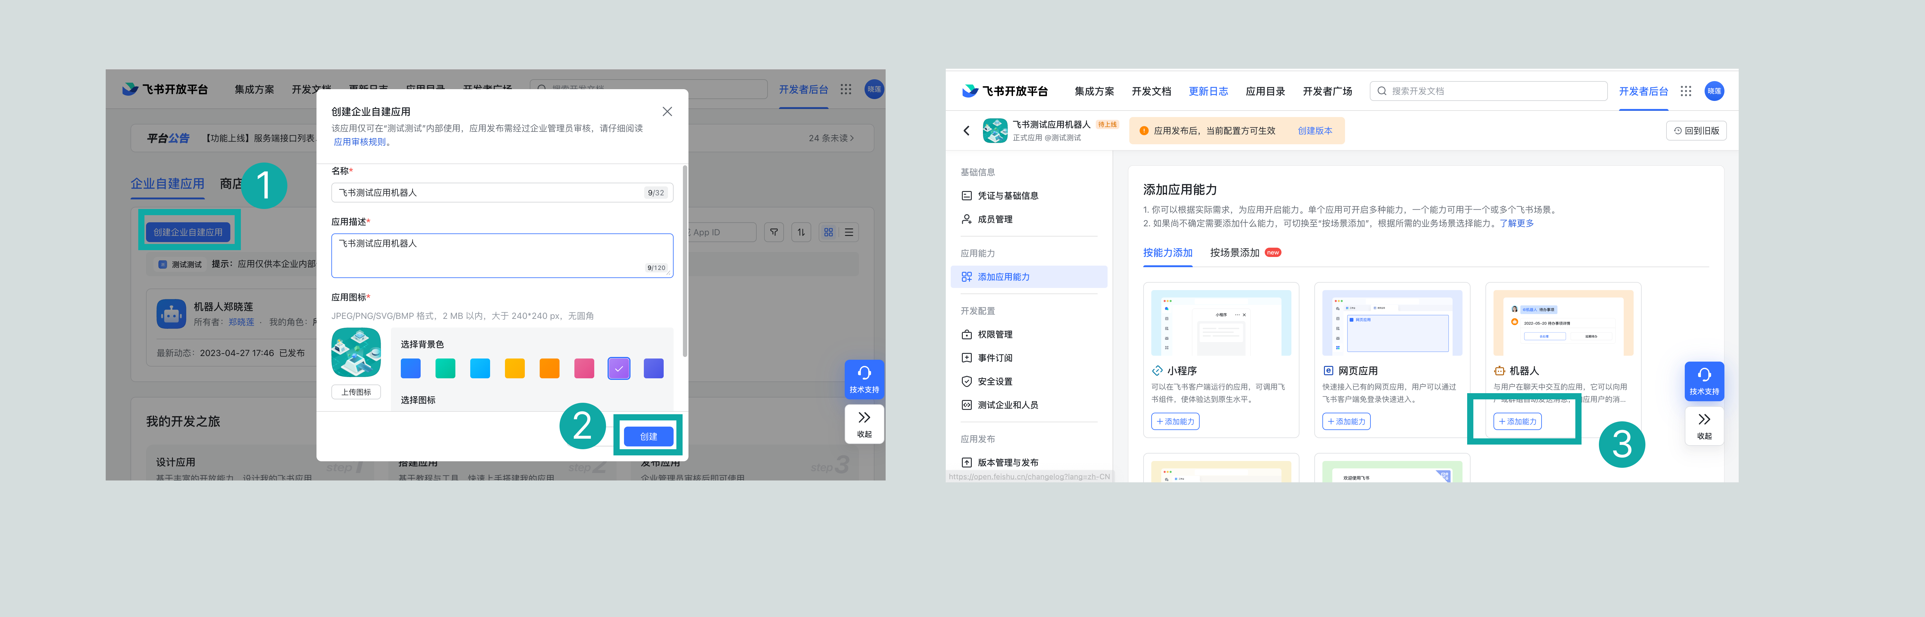The width and height of the screenshot is (1925, 617).
Task: Click 添加能力 under 网页应用
Action: click(x=1346, y=422)
